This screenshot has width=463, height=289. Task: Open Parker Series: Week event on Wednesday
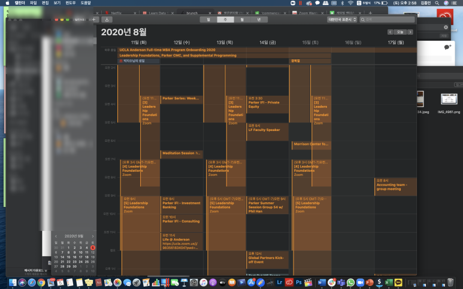click(181, 100)
